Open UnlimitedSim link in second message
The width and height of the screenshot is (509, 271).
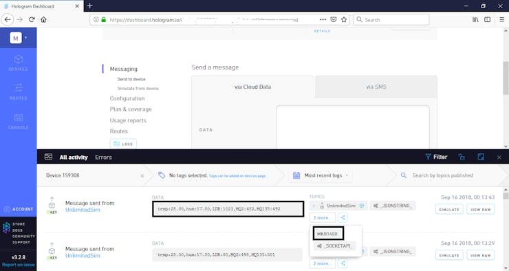pos(83,255)
